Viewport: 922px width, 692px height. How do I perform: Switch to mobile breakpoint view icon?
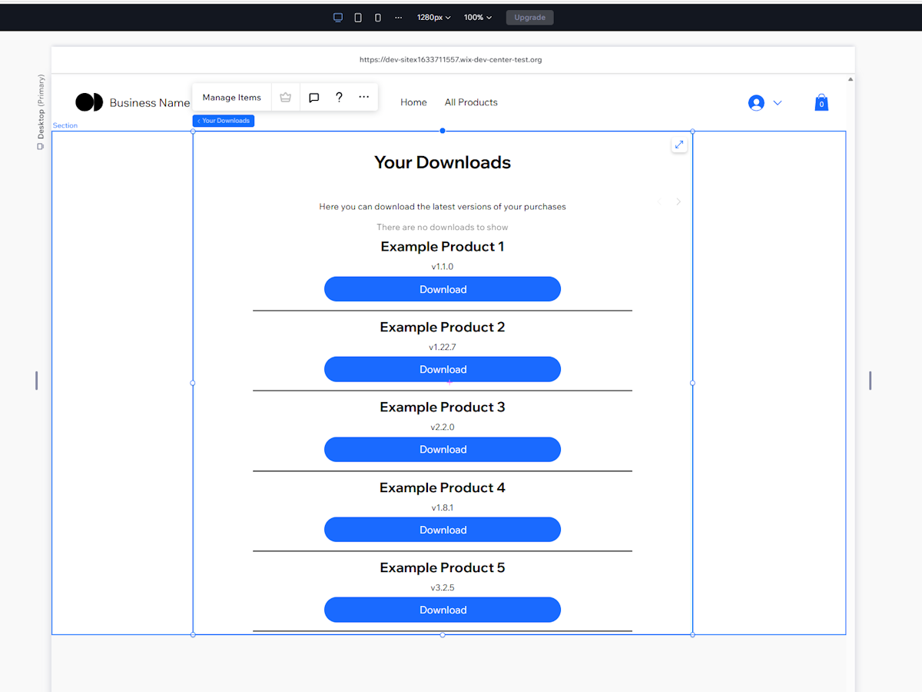pos(378,18)
